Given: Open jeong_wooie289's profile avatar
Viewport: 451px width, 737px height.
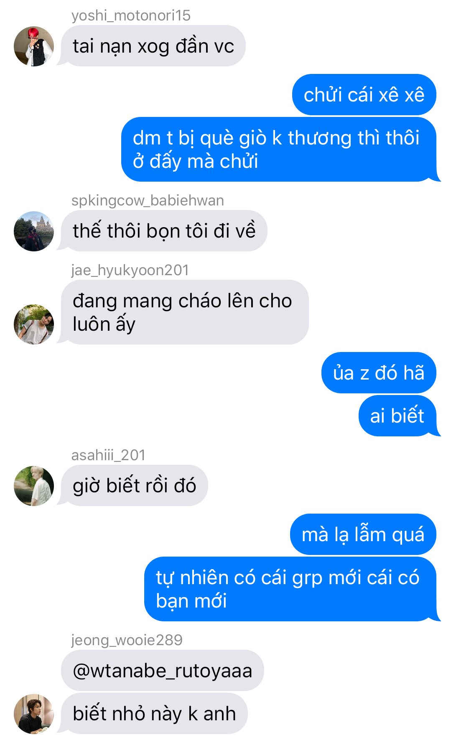Looking at the screenshot, I should click(34, 714).
